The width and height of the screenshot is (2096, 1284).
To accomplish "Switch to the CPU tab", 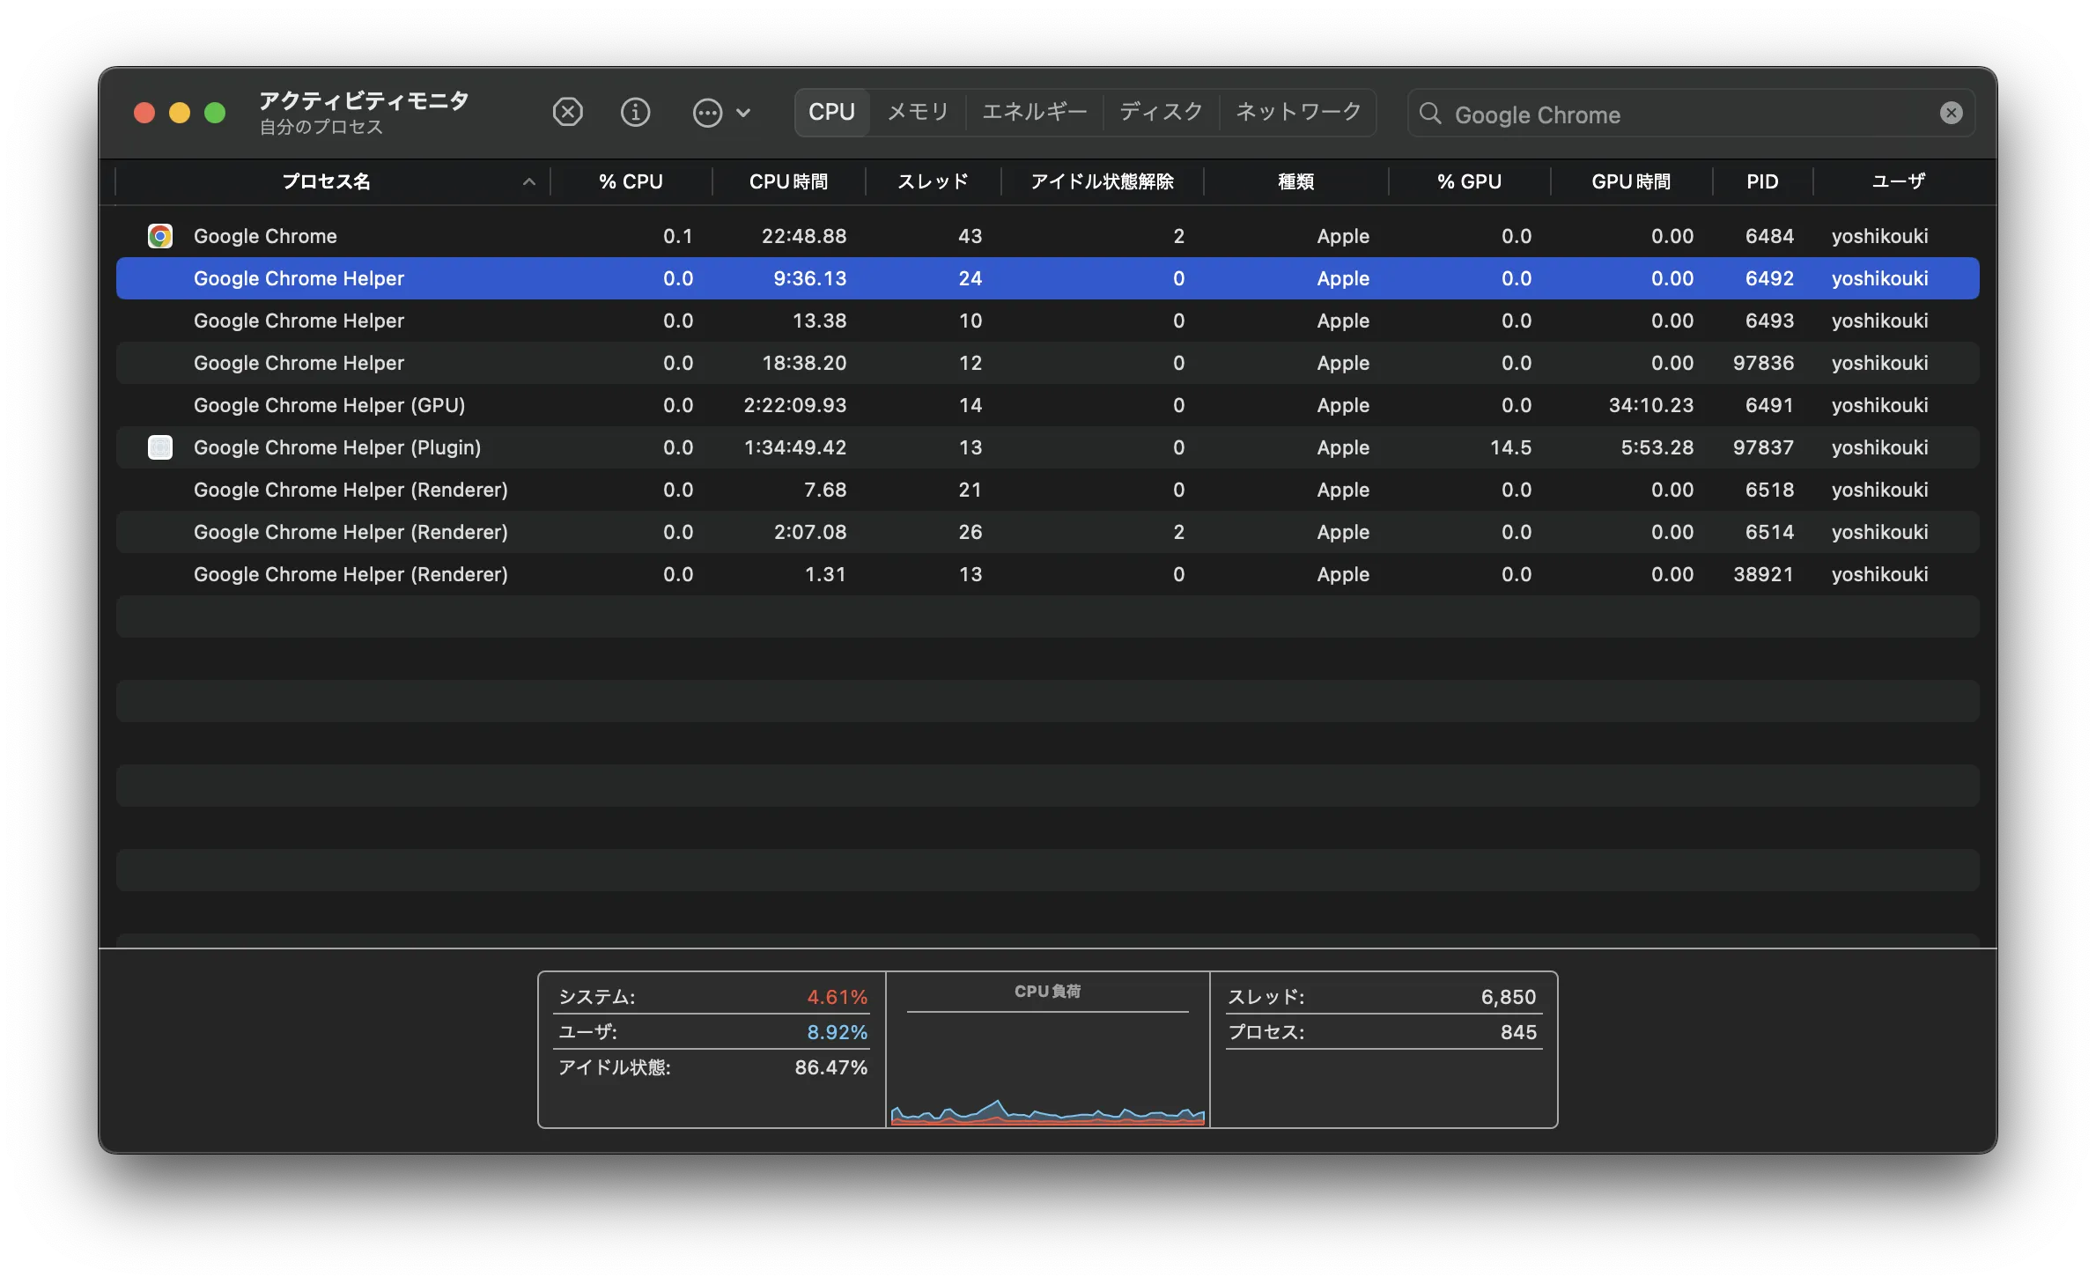I will (x=832, y=113).
